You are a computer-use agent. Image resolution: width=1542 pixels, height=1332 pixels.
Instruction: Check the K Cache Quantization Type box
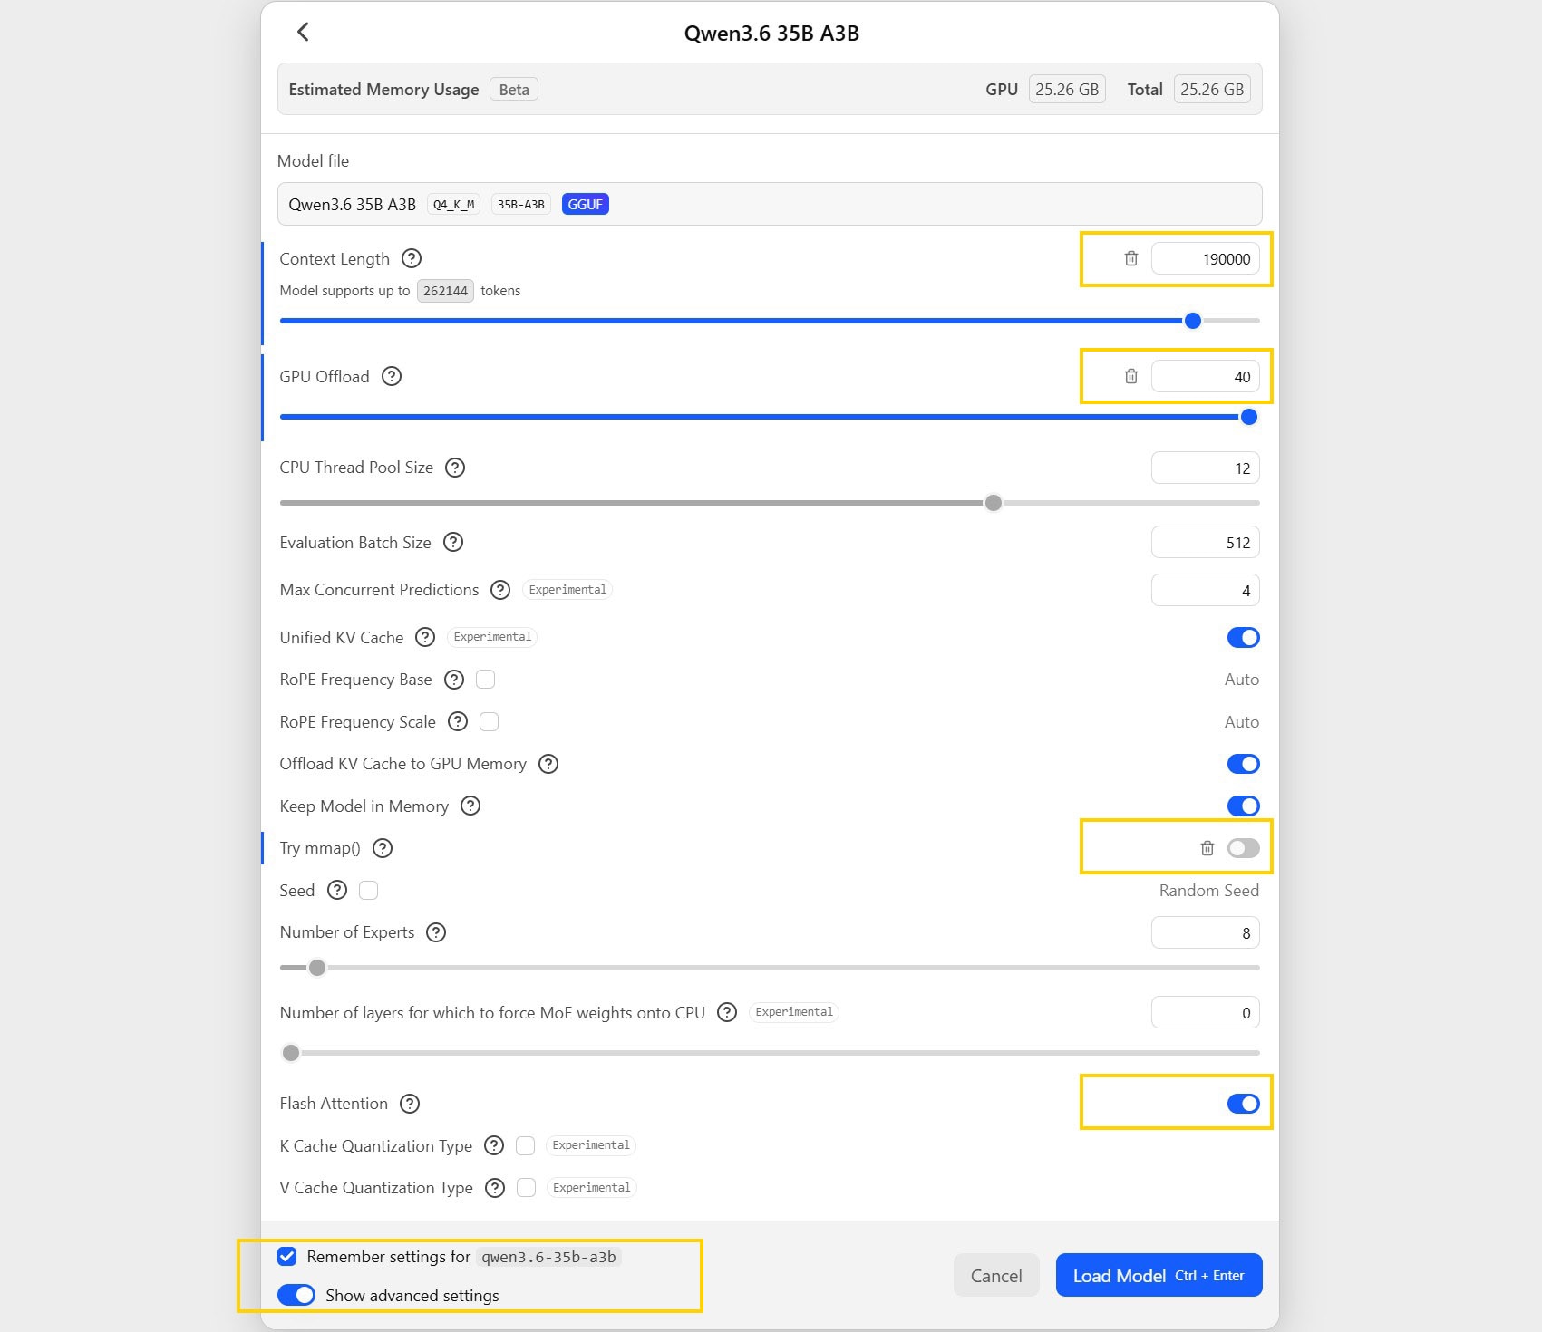525,1145
